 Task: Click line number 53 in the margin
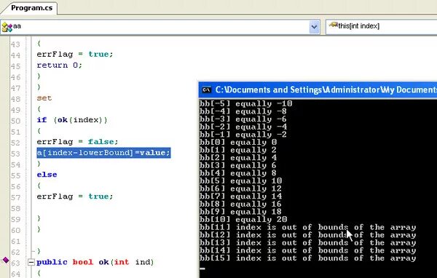(x=15, y=154)
